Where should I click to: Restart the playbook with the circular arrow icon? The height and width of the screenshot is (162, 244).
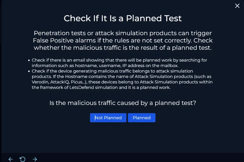tap(22, 159)
